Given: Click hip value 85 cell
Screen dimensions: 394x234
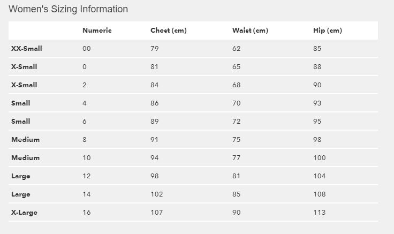Looking at the screenshot, I should tap(317, 49).
